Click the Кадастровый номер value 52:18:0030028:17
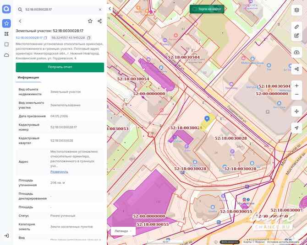The image size is (307, 245). pos(63,127)
